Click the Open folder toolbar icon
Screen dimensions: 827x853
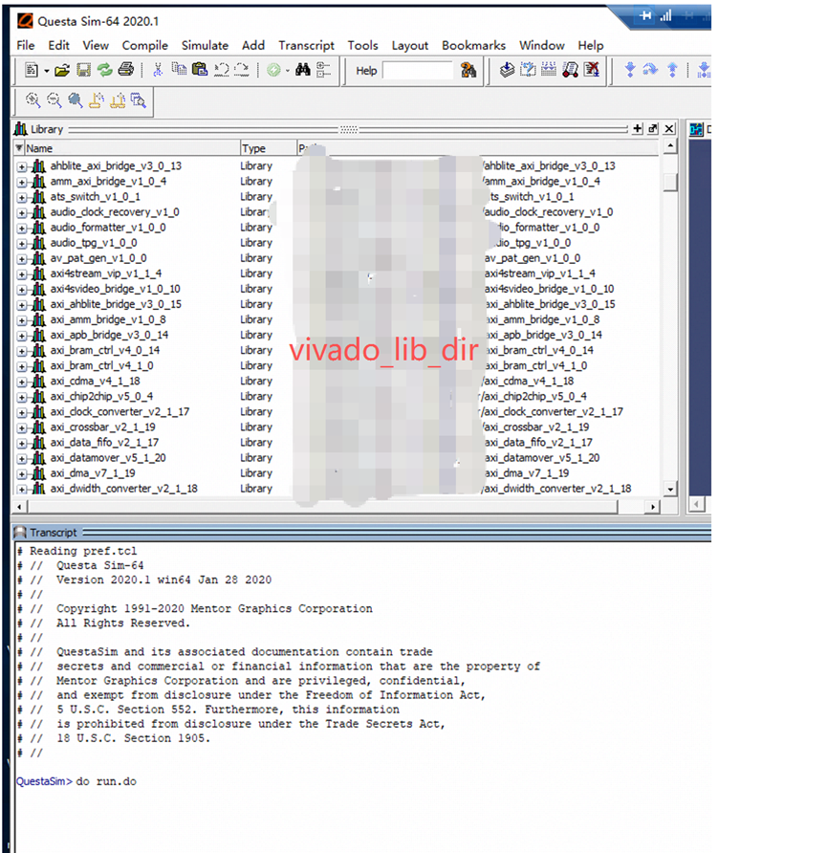[62, 70]
